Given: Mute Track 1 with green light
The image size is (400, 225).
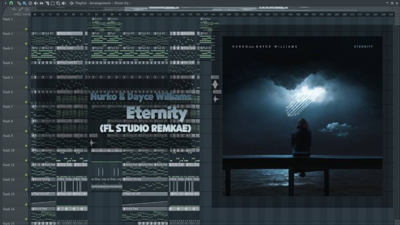Looking at the screenshot, I should pos(26,29).
